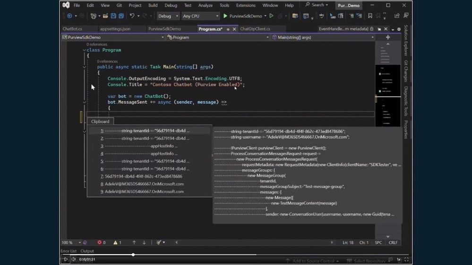
Task: Open the Window menu
Action: point(270,5)
